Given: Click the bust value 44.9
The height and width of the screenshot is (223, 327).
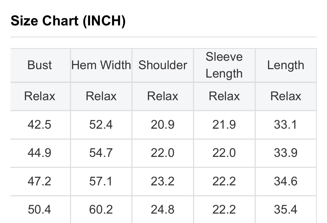Looking at the screenshot, I should (39, 153).
